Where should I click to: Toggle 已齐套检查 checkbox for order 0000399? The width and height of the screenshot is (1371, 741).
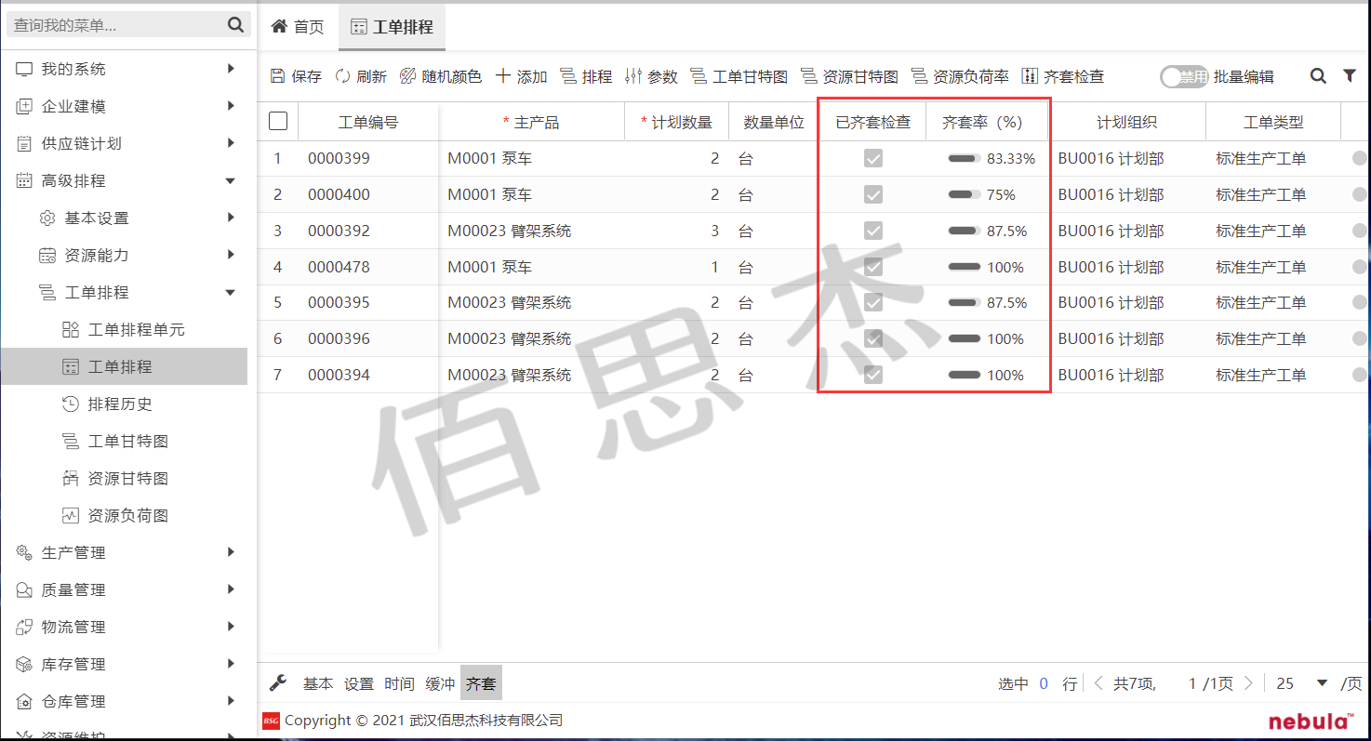coord(872,159)
